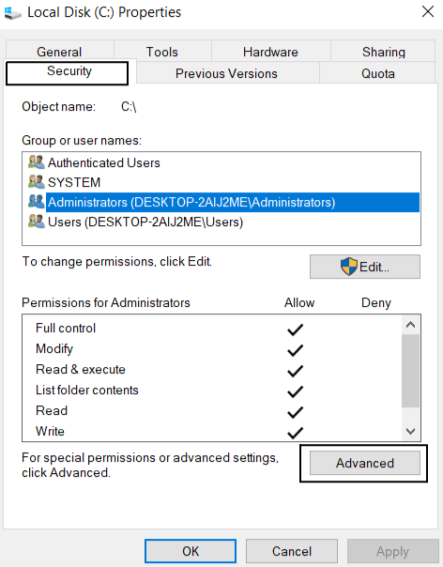Click the Authenticated Users group icon
Viewport: 443px width, 567px height.
(x=37, y=162)
